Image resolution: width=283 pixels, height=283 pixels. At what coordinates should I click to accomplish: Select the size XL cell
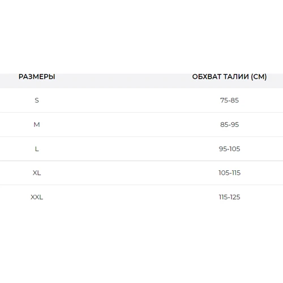click(x=37, y=173)
